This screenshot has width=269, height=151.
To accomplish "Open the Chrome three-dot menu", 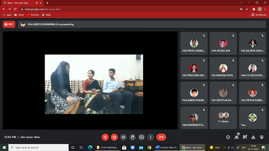I will (265, 9).
